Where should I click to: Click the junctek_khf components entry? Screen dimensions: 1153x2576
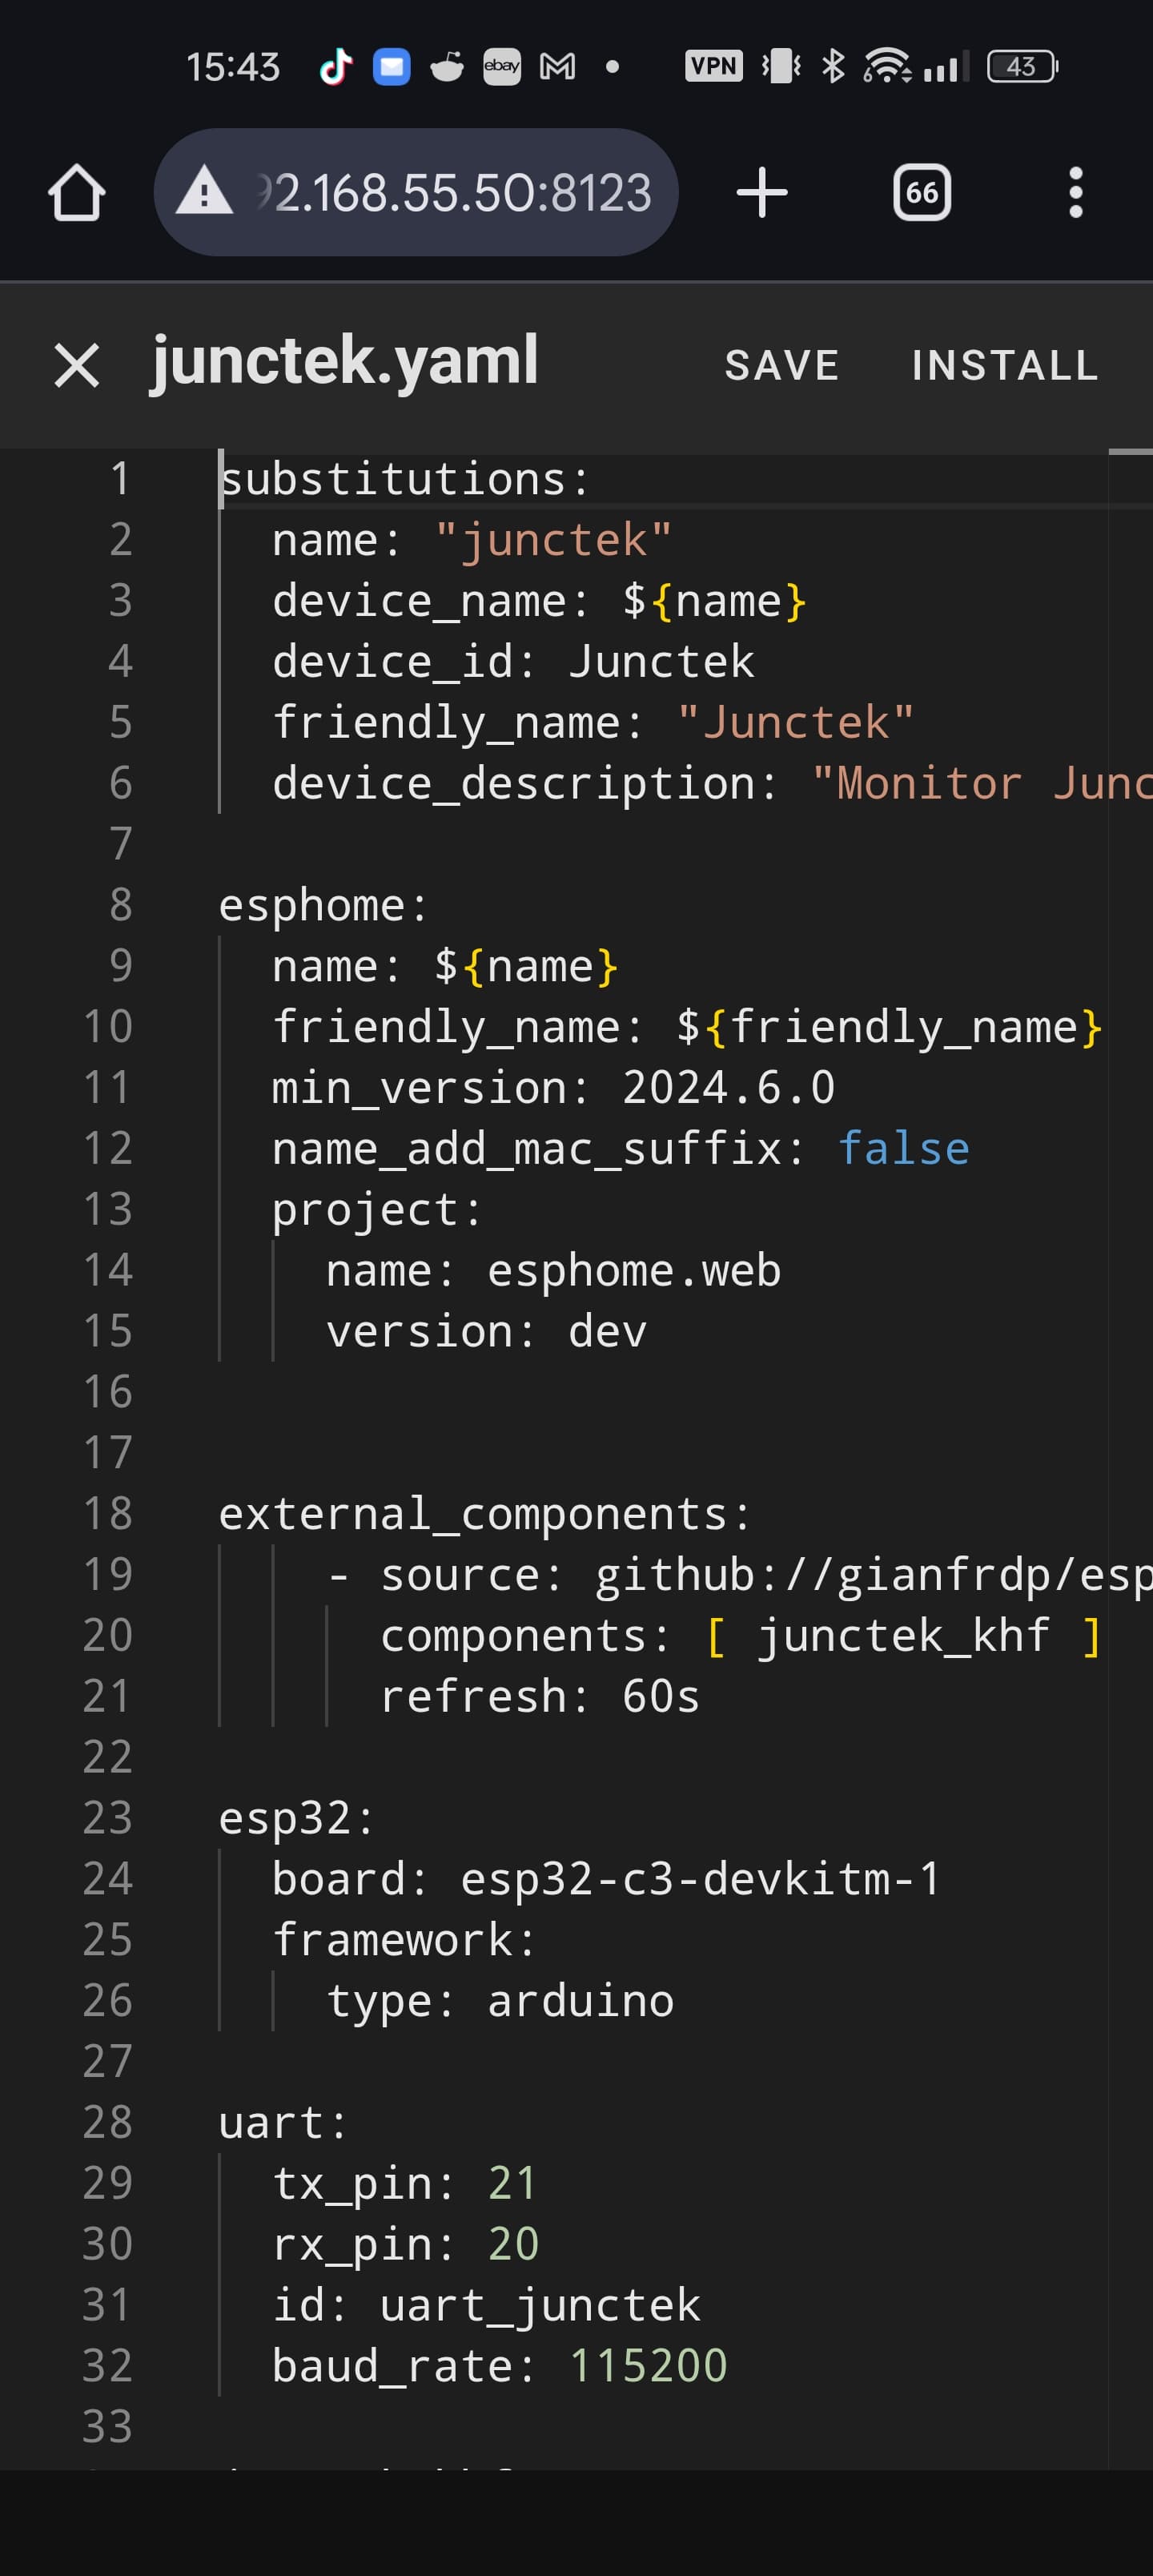tap(902, 1635)
